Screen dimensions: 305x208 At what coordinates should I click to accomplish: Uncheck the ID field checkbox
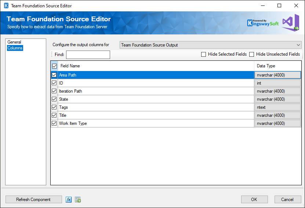(54, 83)
